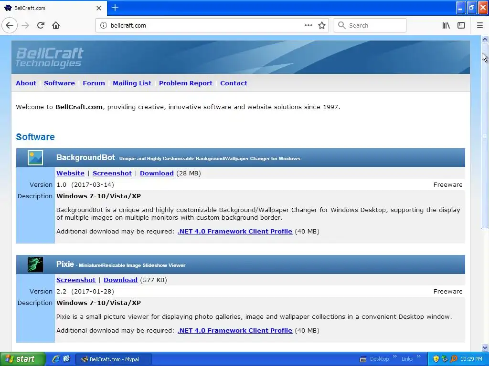This screenshot has width=489, height=366.
Task: Open the Windows Start menu
Action: pos(23,359)
